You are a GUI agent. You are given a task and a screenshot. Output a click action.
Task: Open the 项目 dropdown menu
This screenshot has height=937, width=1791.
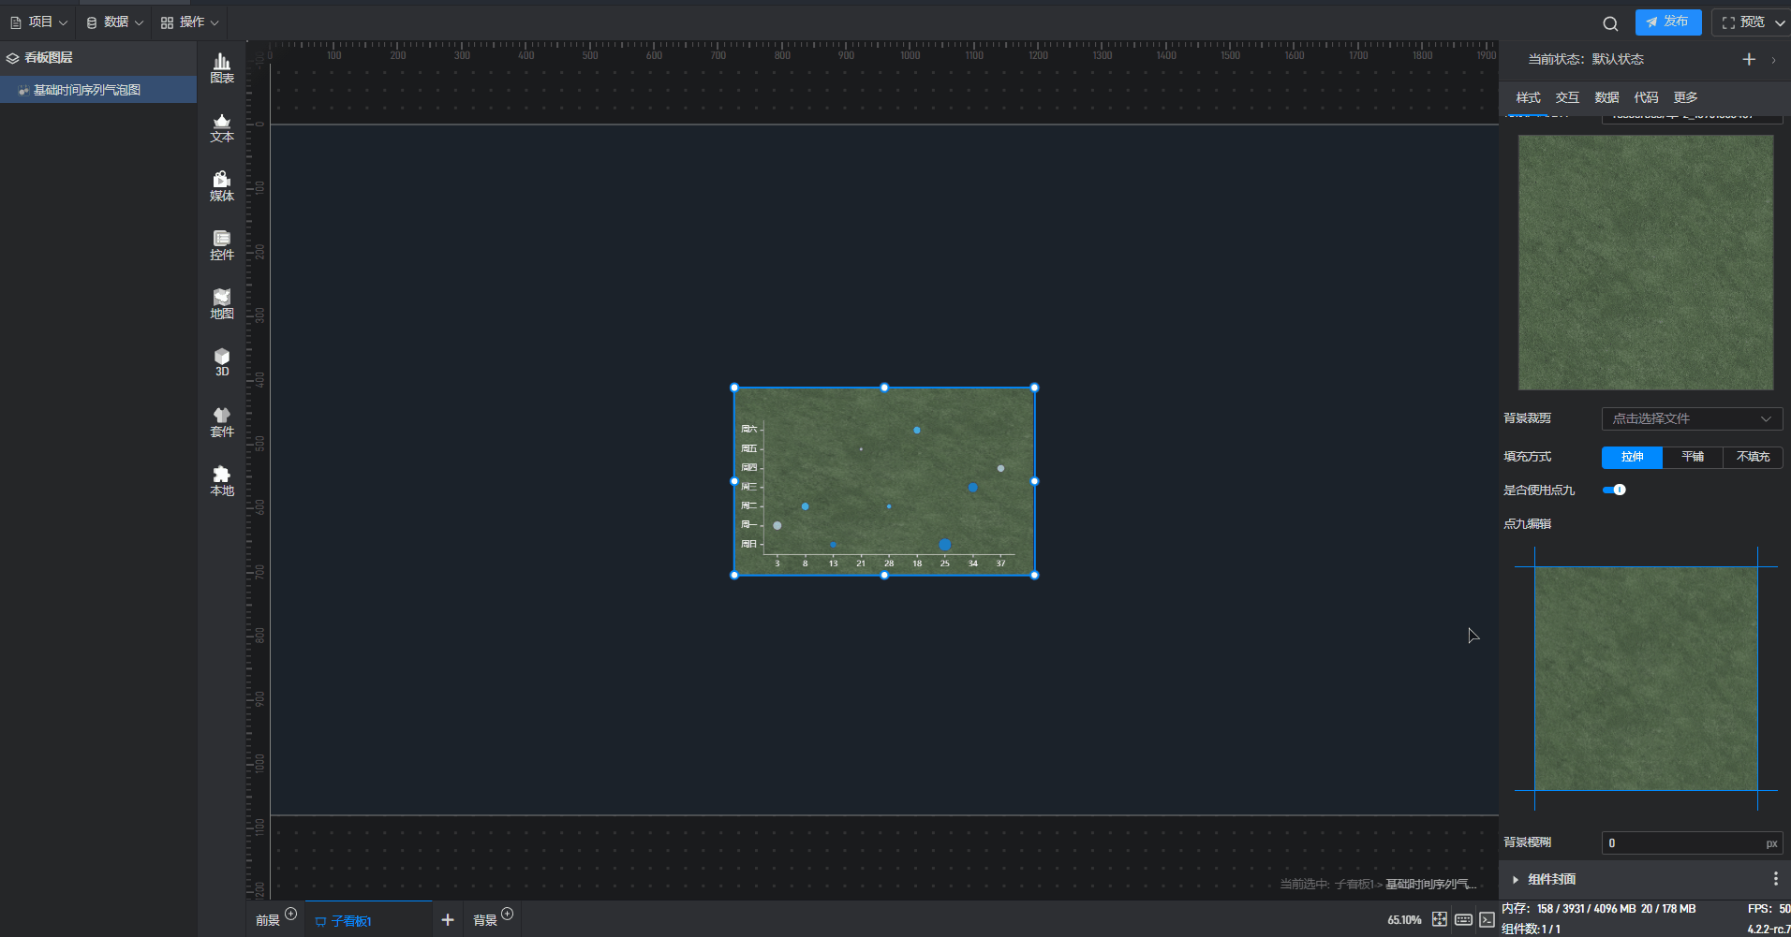tap(39, 22)
